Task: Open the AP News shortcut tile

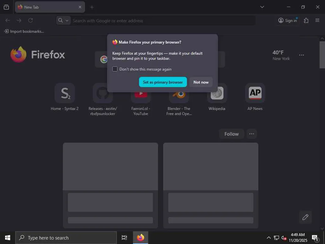Action: tap(255, 97)
